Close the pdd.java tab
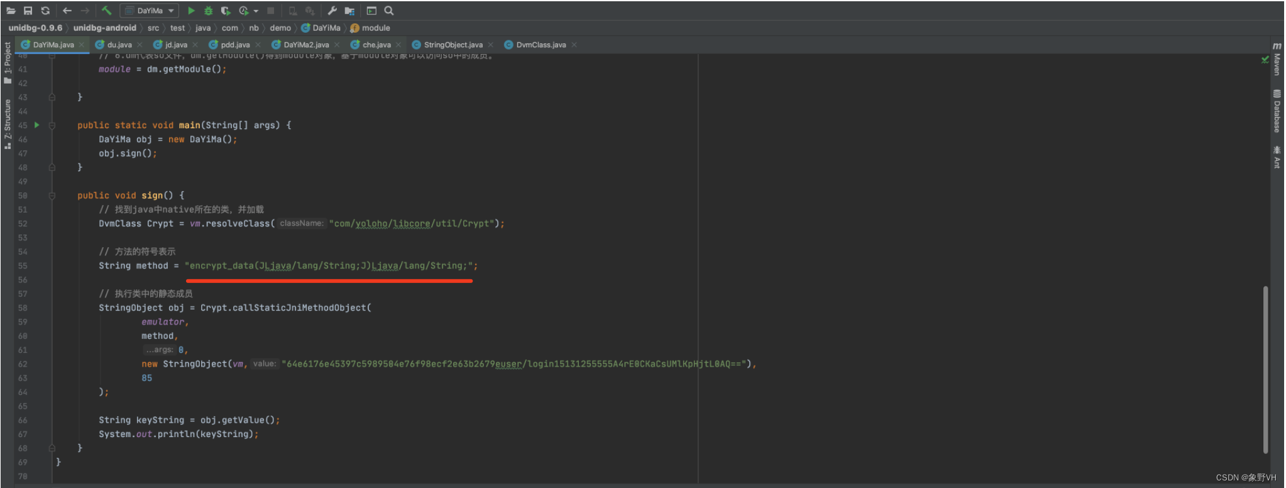 [x=258, y=45]
